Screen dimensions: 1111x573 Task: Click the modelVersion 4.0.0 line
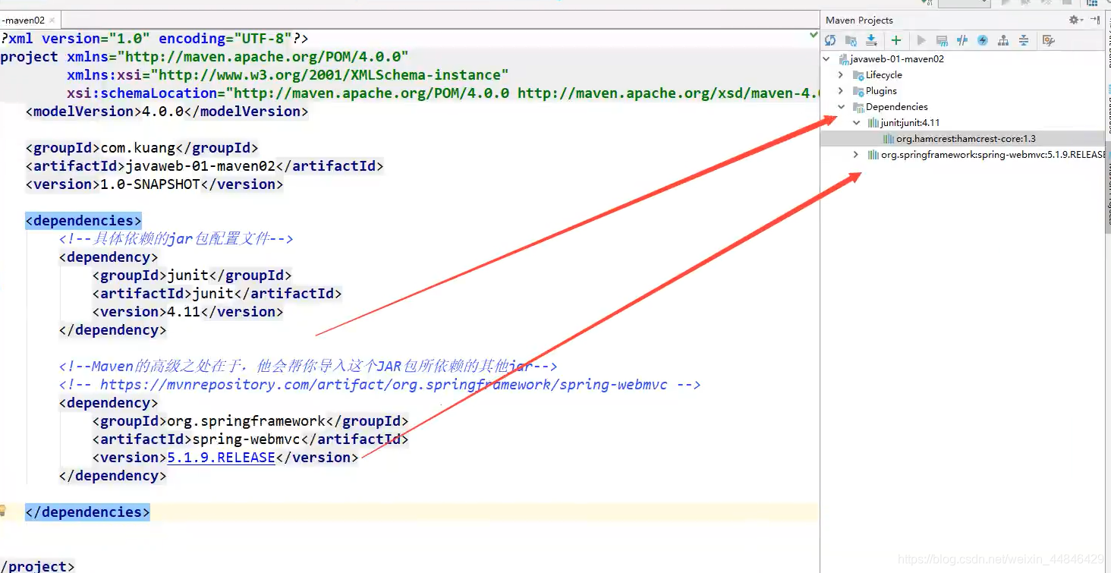[167, 112]
